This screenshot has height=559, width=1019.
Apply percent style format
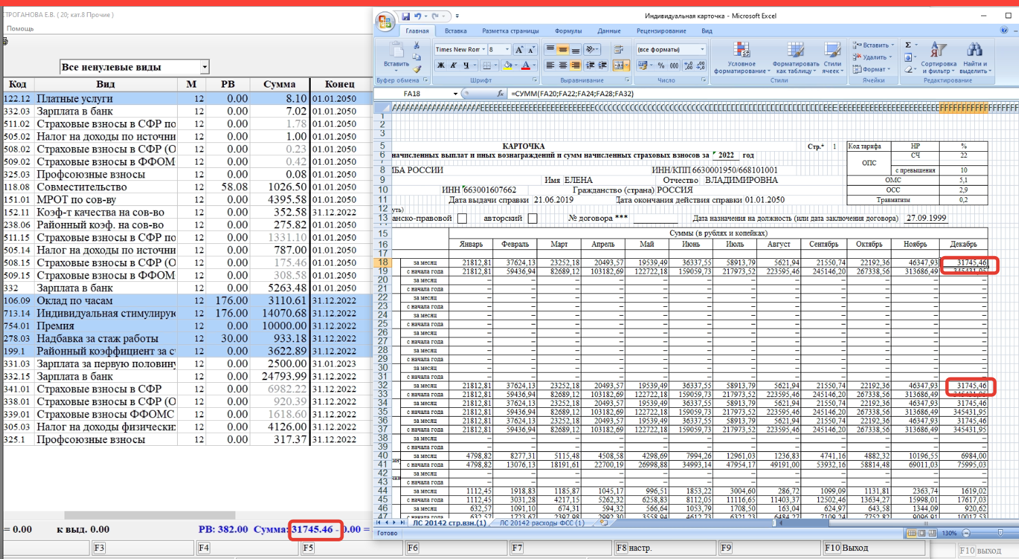point(661,65)
